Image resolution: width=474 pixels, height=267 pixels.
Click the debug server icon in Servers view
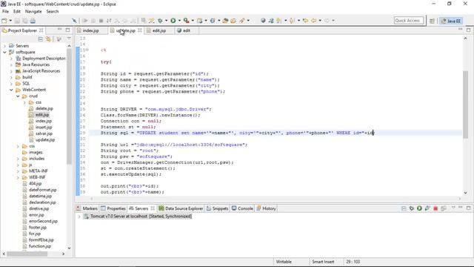[412, 208]
